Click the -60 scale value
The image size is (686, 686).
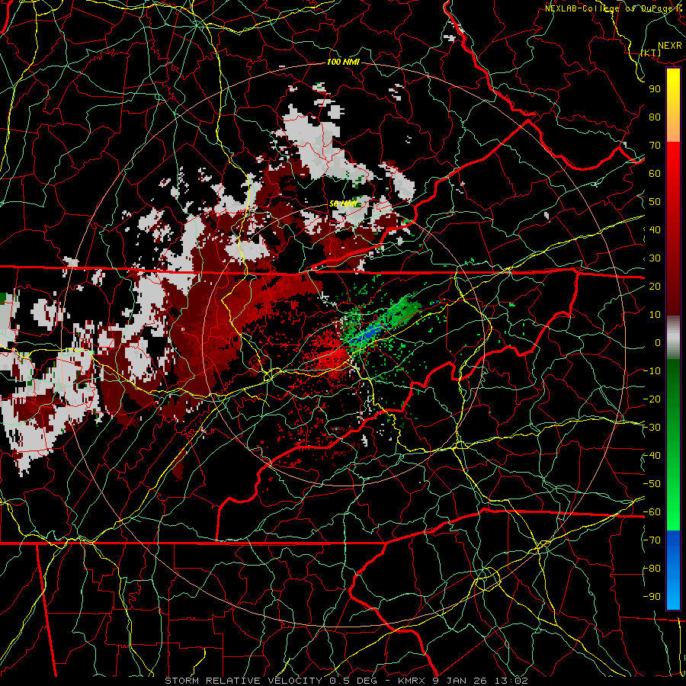point(652,512)
